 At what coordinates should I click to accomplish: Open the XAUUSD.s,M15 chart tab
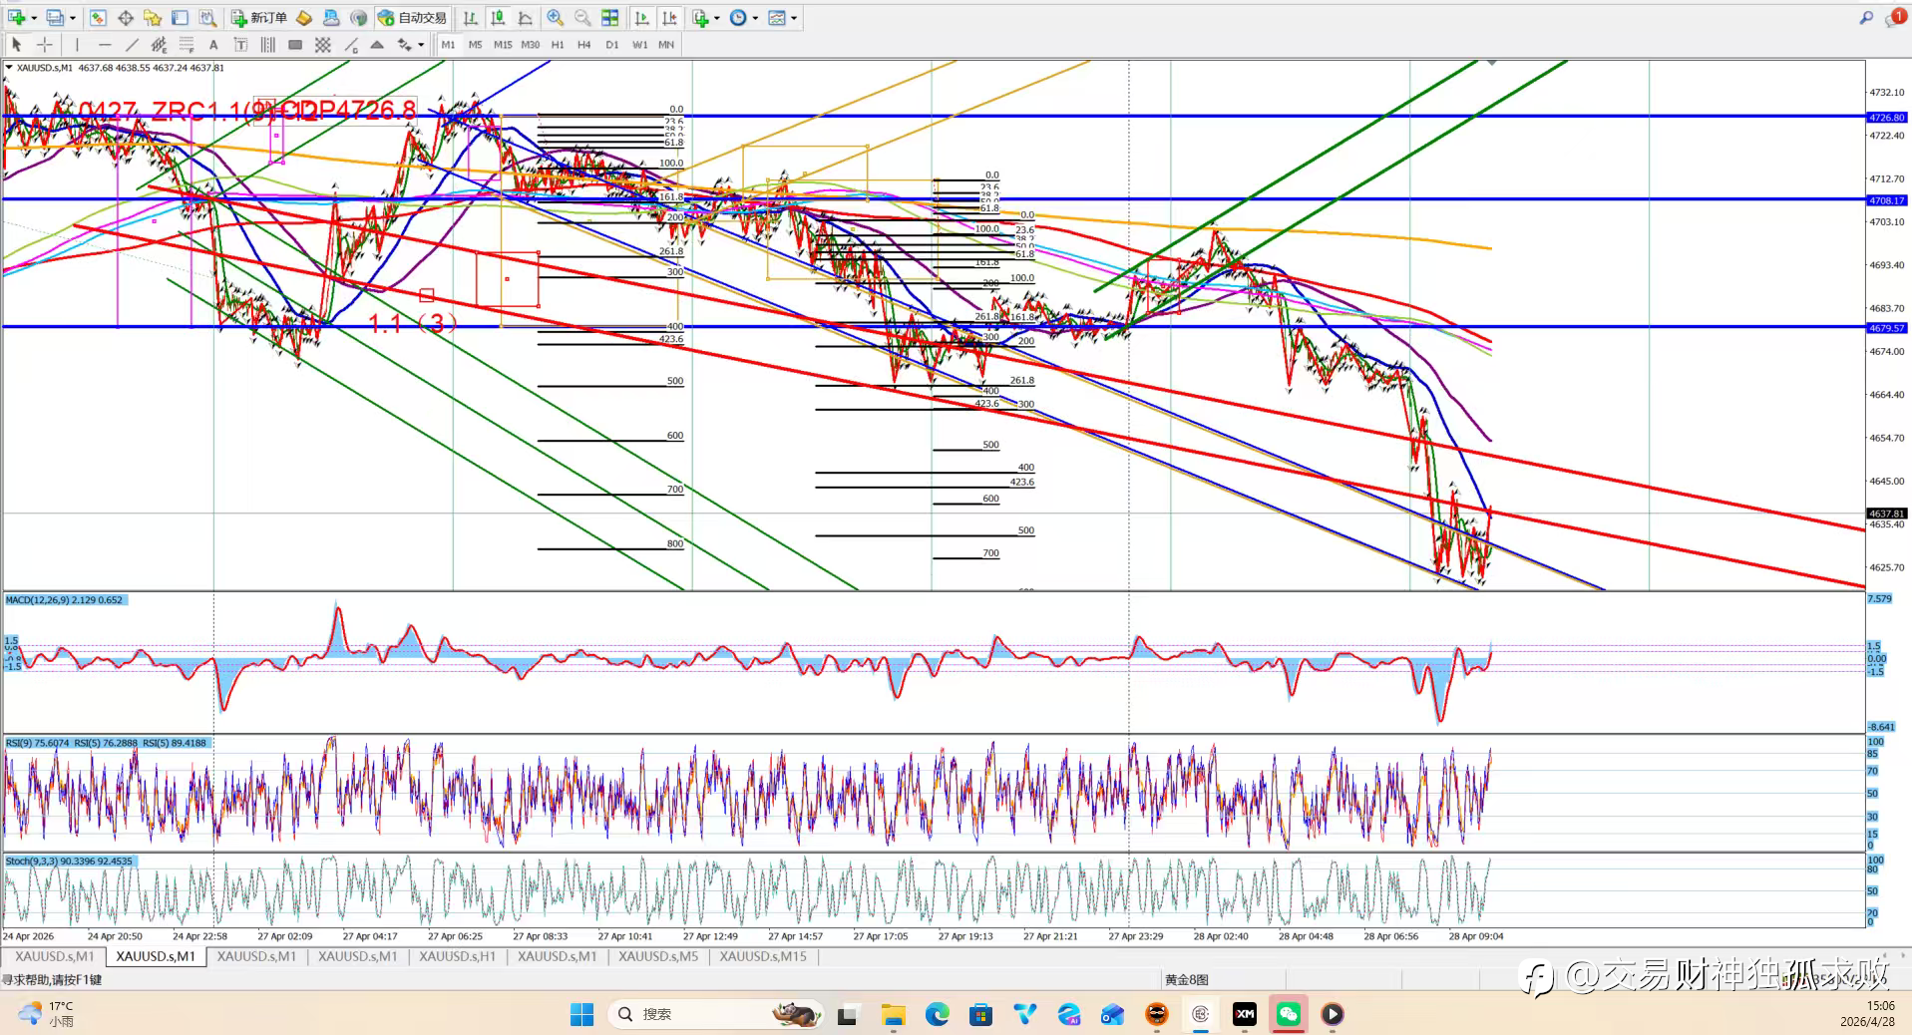click(763, 956)
